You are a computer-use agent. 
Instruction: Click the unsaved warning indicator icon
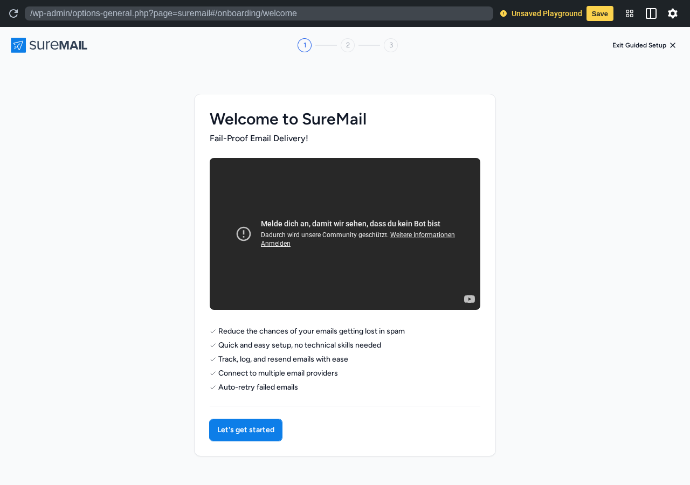pyautogui.click(x=503, y=13)
